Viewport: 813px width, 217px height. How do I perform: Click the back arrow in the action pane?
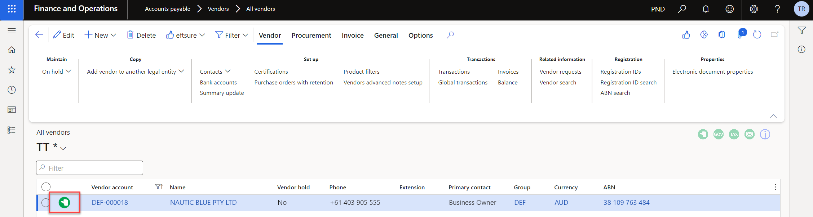click(39, 35)
